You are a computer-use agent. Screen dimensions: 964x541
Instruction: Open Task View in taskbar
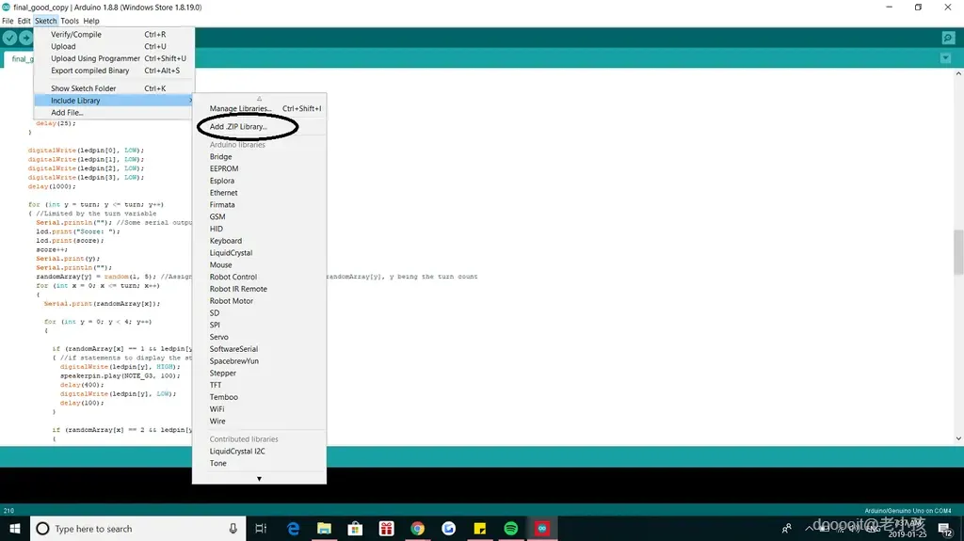pyautogui.click(x=261, y=529)
